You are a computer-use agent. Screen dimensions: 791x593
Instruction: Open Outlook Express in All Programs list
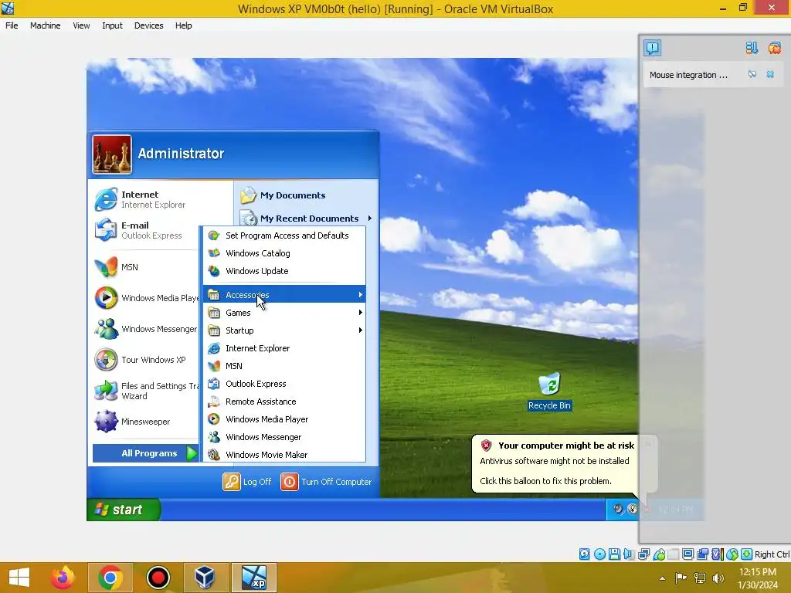[284, 384]
